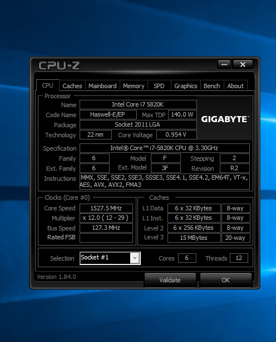Click the Validate button
Viewport: 276px width, 342px height.
170,280
